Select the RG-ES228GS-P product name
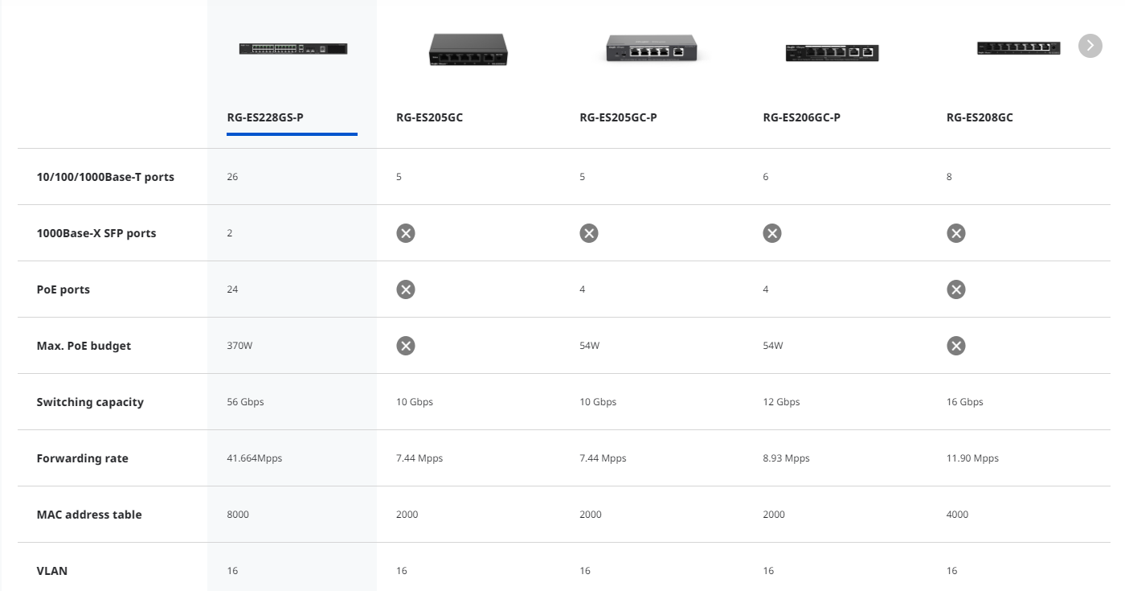 [265, 117]
